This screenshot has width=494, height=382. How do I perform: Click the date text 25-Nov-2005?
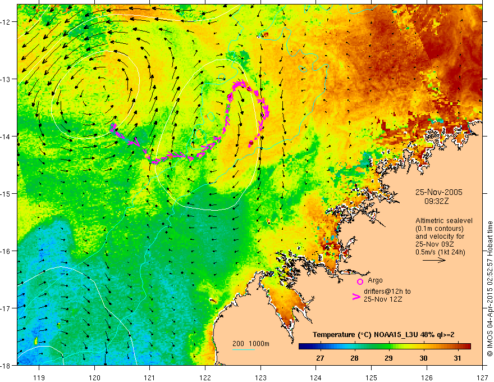439,192
